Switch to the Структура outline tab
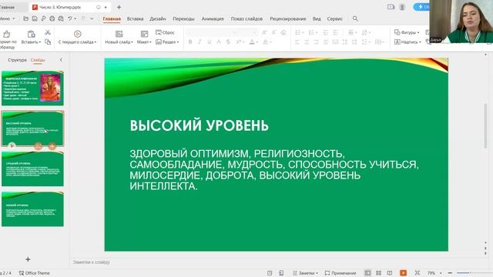The height and width of the screenshot is (277, 493). 17,60
